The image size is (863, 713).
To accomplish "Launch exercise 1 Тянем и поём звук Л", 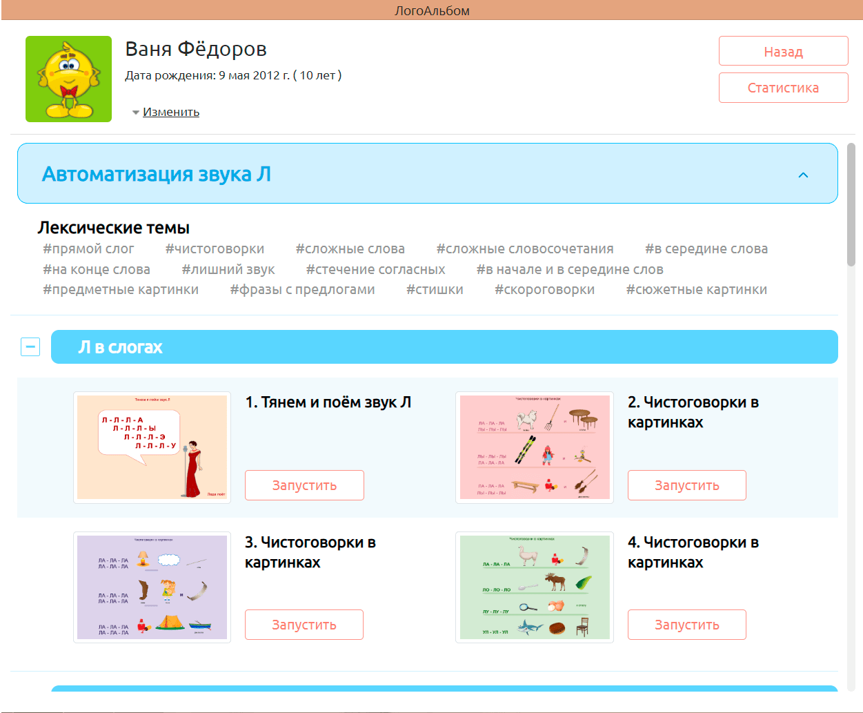I will [x=304, y=485].
